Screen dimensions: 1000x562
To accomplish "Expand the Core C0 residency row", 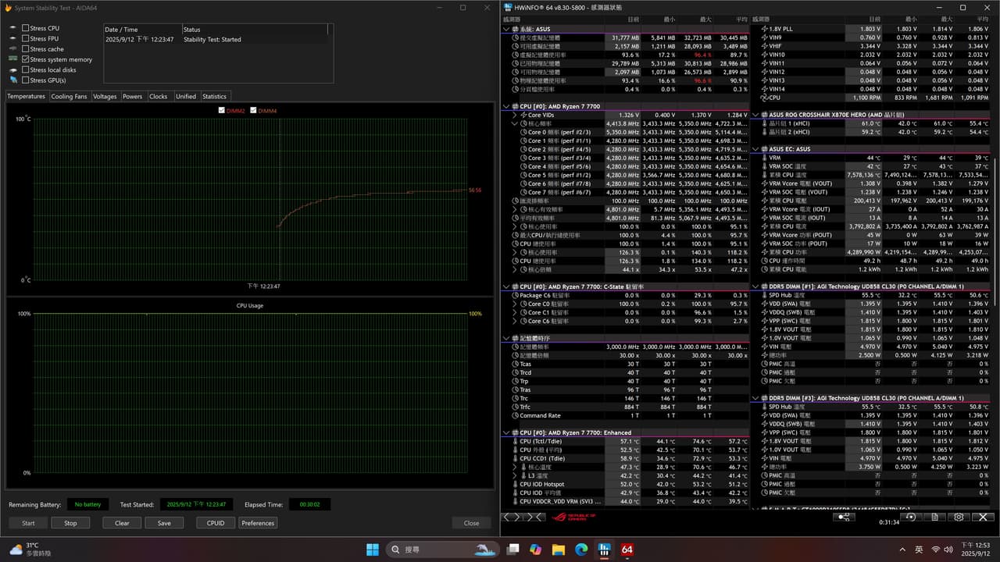I will [x=515, y=304].
